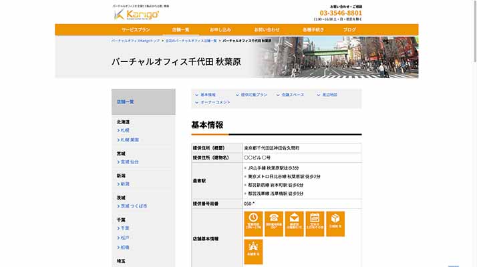Viewport: 477px width, 267px height.
Task: Select 宮城 仙台 in the sidebar
Action: click(130, 162)
